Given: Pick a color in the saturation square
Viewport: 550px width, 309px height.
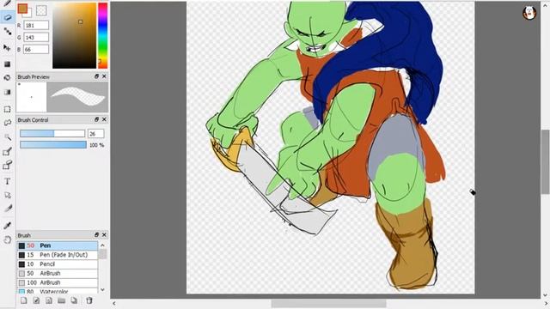Looking at the screenshot, I should point(75,35).
